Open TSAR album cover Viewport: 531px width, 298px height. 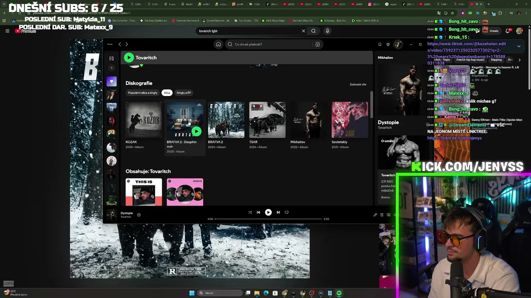pos(267,120)
